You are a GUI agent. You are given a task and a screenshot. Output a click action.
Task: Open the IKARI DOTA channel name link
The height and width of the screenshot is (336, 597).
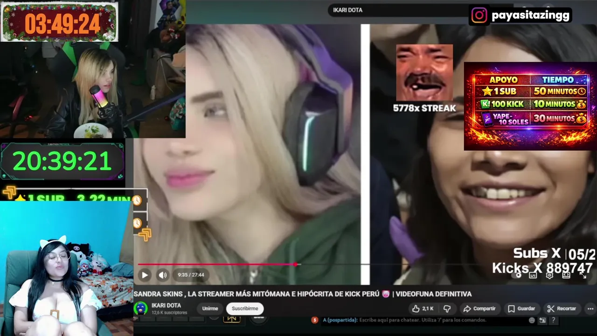tap(166, 306)
